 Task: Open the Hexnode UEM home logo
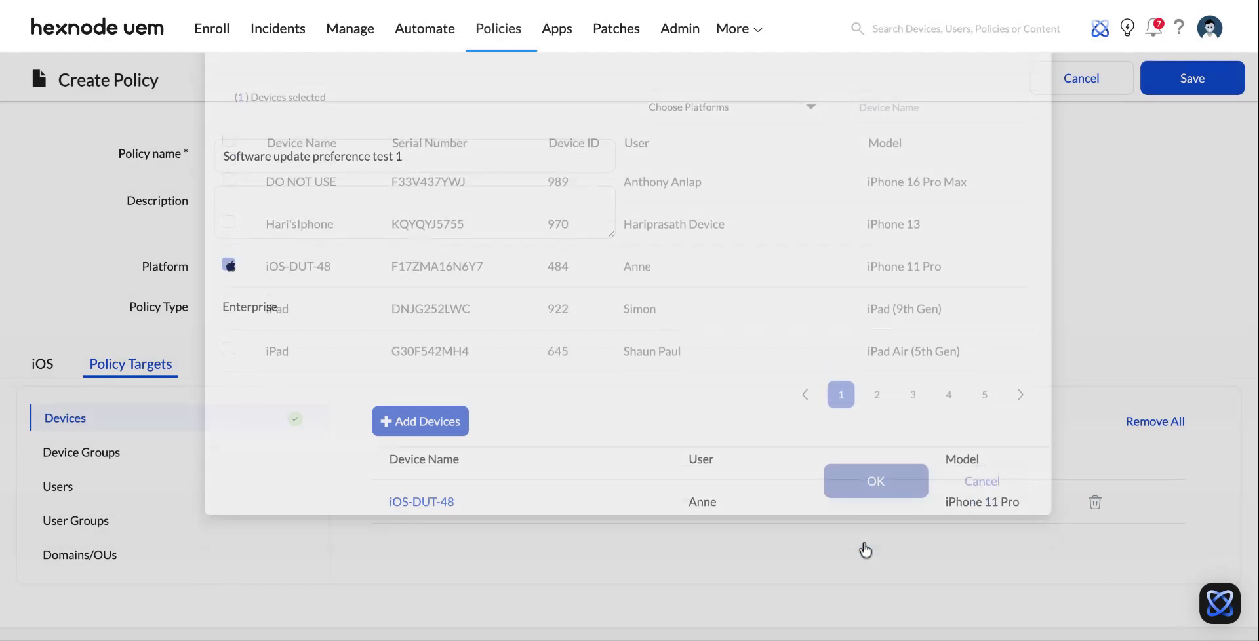[x=97, y=27]
